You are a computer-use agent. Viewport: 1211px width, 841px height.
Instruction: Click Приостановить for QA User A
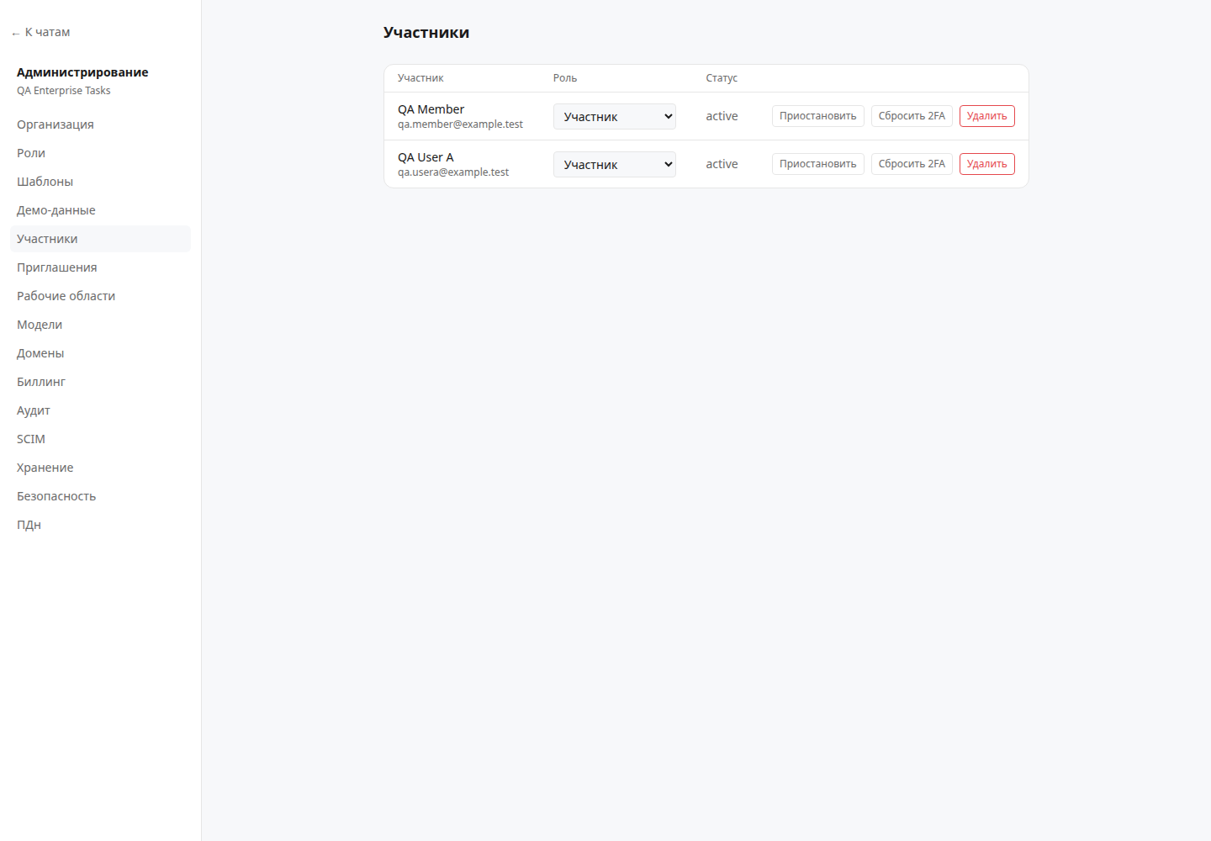(817, 164)
